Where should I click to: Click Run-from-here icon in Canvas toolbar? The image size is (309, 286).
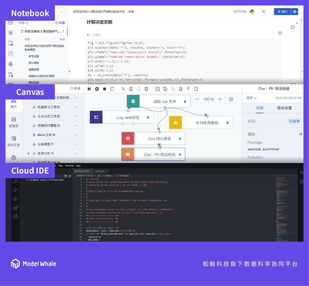89,89
